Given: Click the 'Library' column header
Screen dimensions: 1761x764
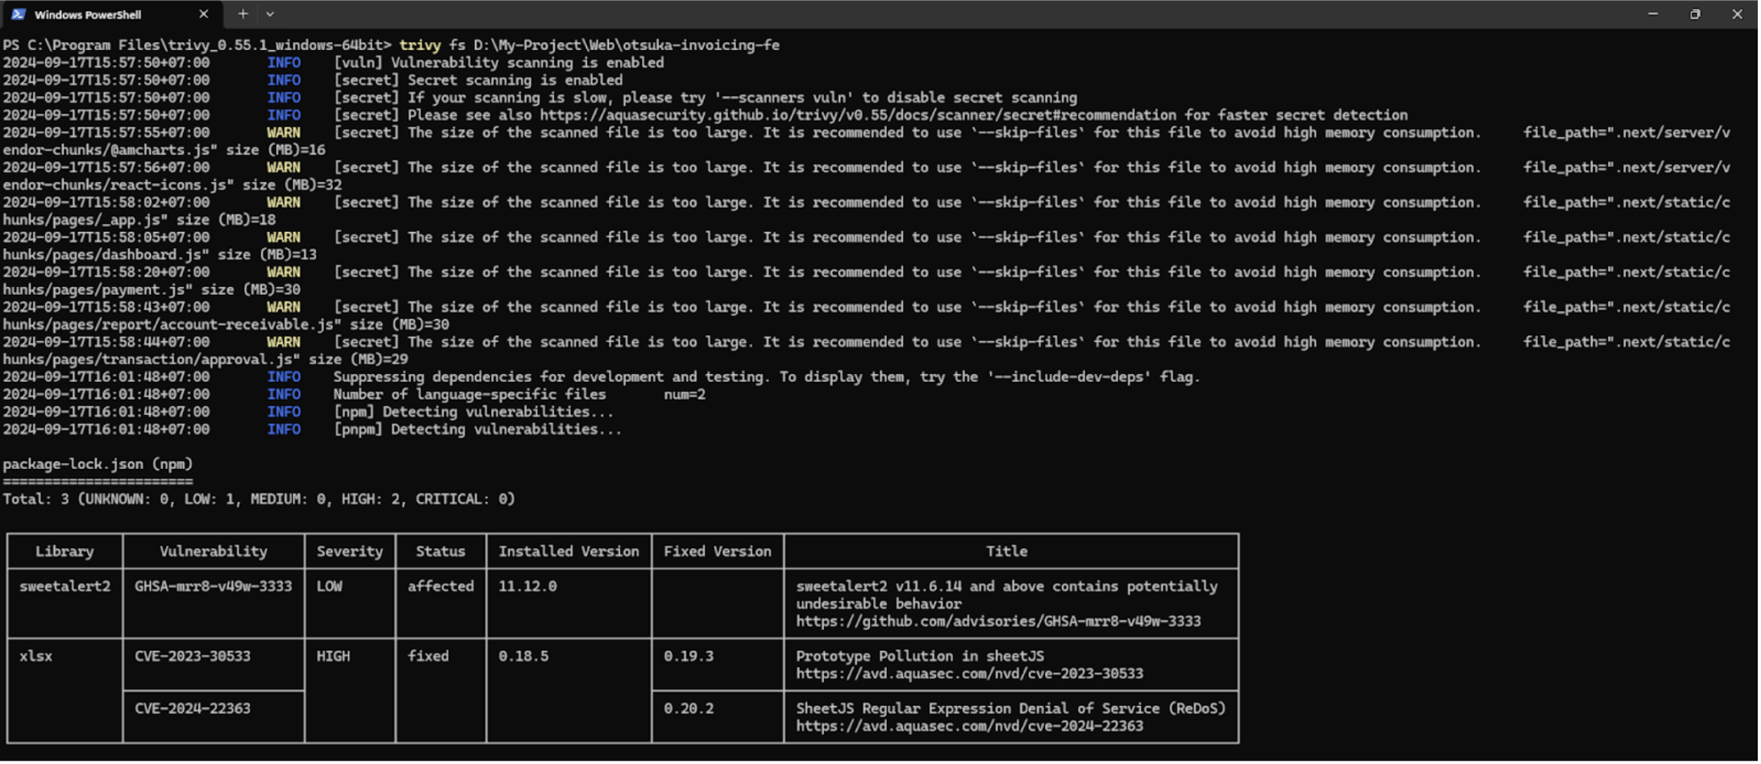Looking at the screenshot, I should pyautogui.click(x=65, y=552).
